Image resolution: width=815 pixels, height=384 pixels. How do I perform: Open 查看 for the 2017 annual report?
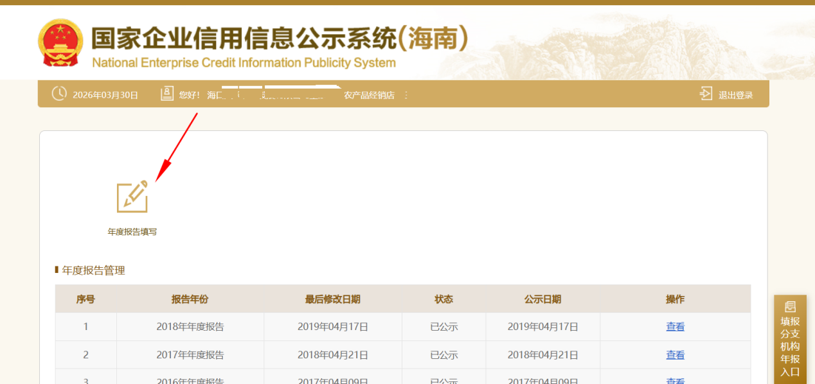click(675, 355)
